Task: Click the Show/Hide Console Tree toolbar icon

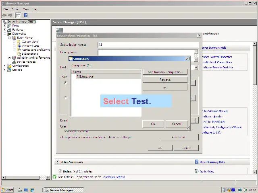Action: (x=18, y=15)
